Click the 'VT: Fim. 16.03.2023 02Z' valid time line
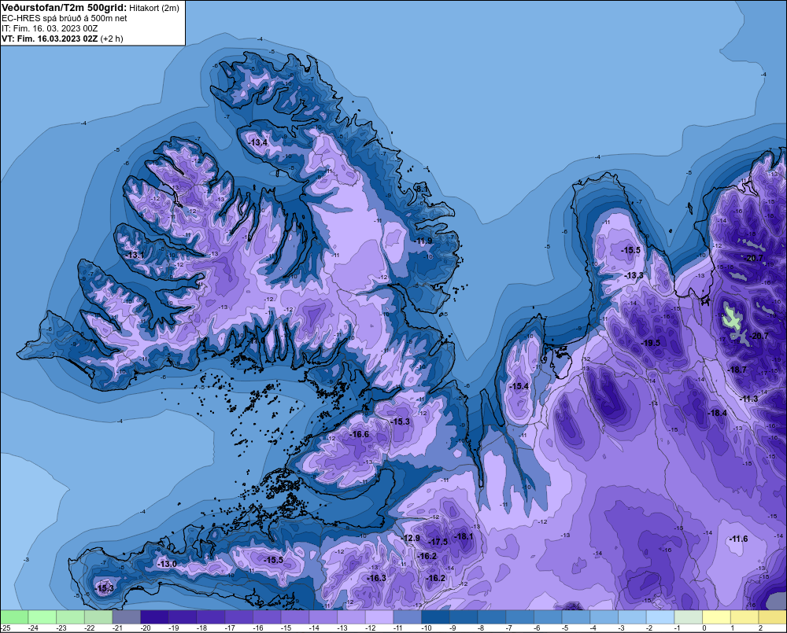This screenshot has height=633, width=787. [x=50, y=39]
